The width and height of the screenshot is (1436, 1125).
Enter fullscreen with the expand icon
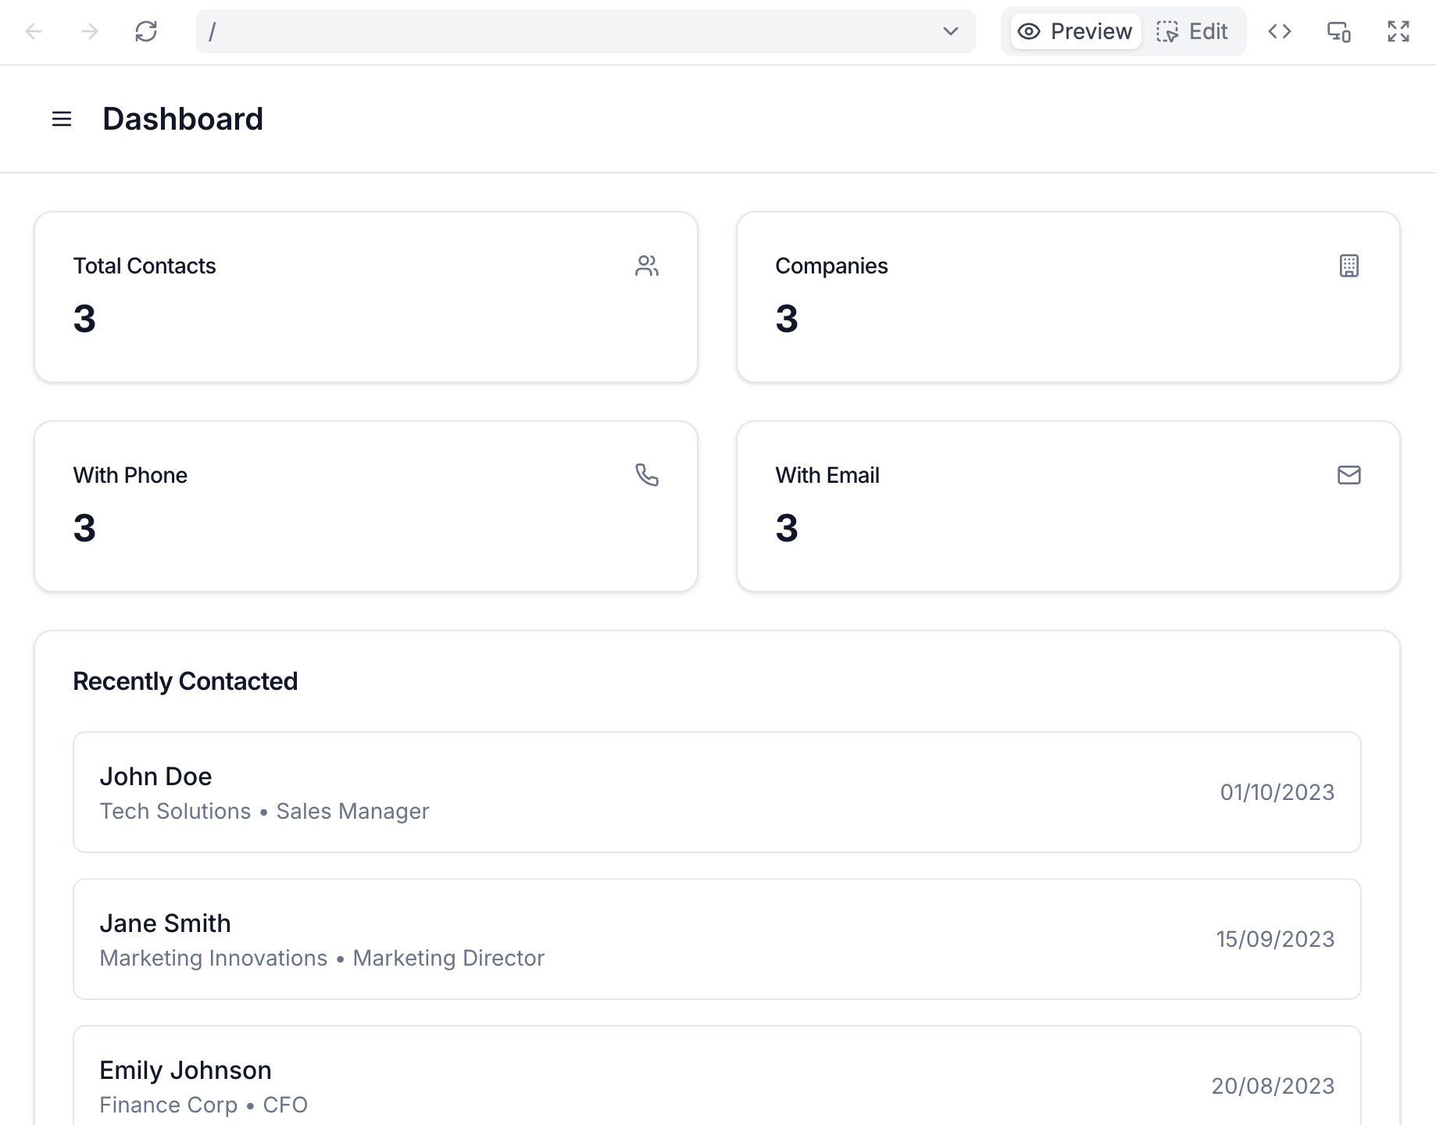(x=1398, y=31)
